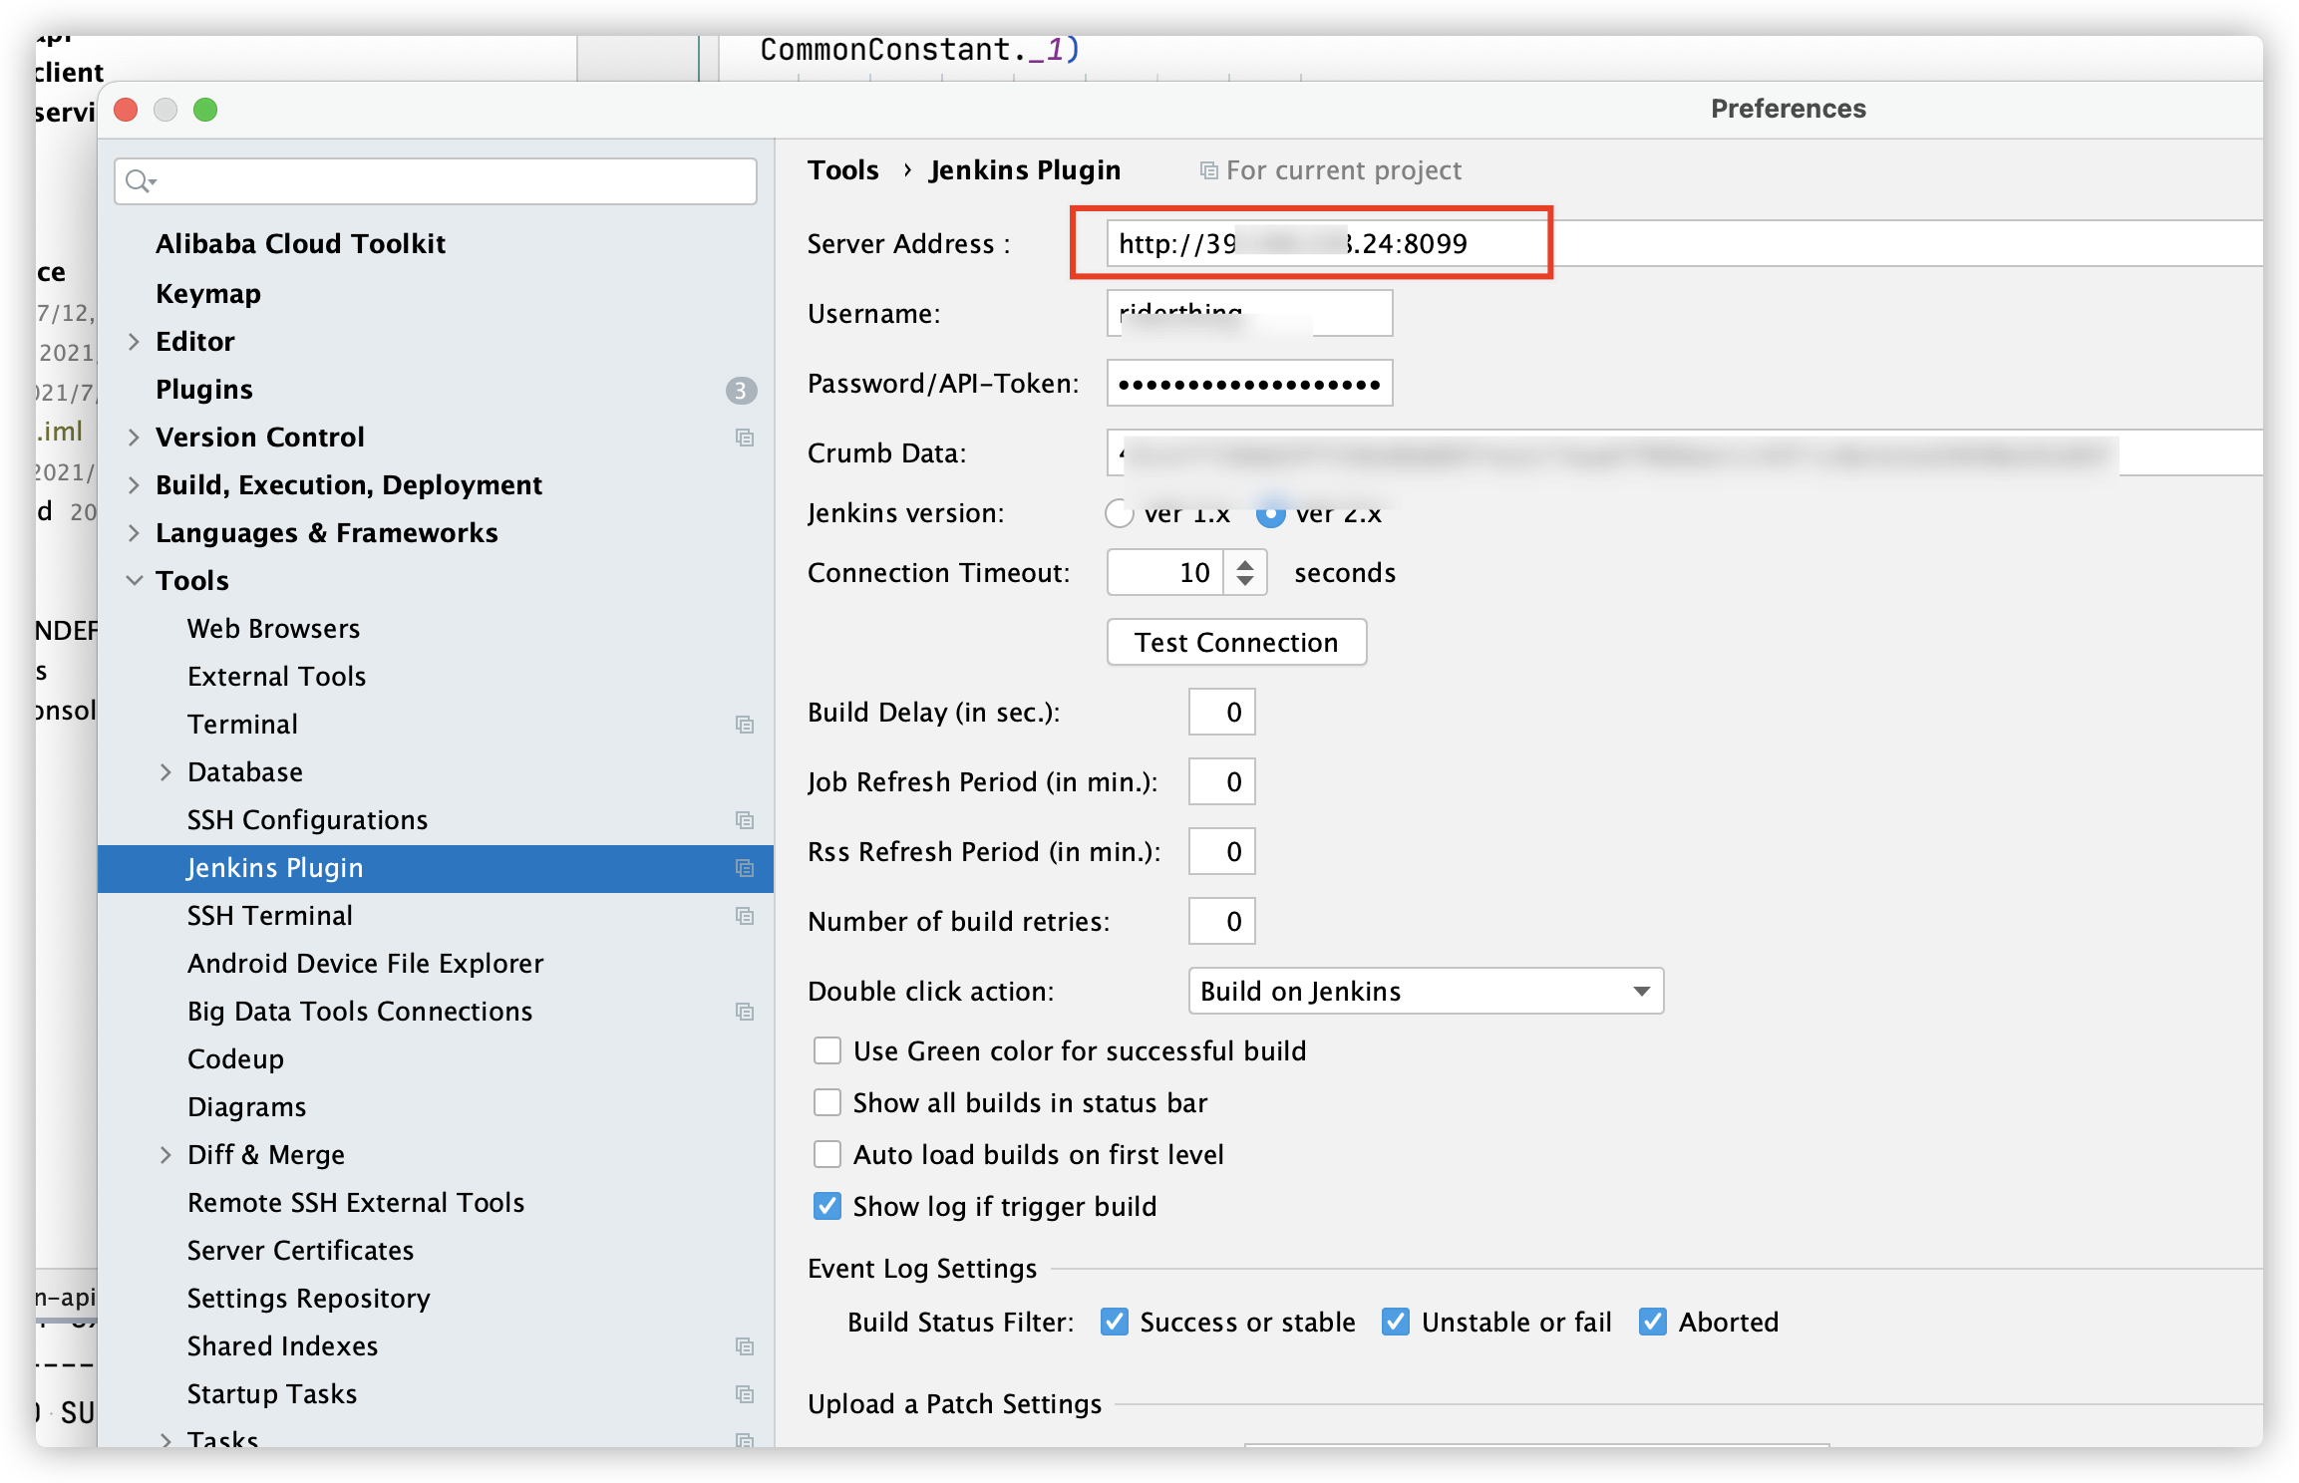Select the Terminal settings item
The image size is (2299, 1483).
pyautogui.click(x=242, y=725)
